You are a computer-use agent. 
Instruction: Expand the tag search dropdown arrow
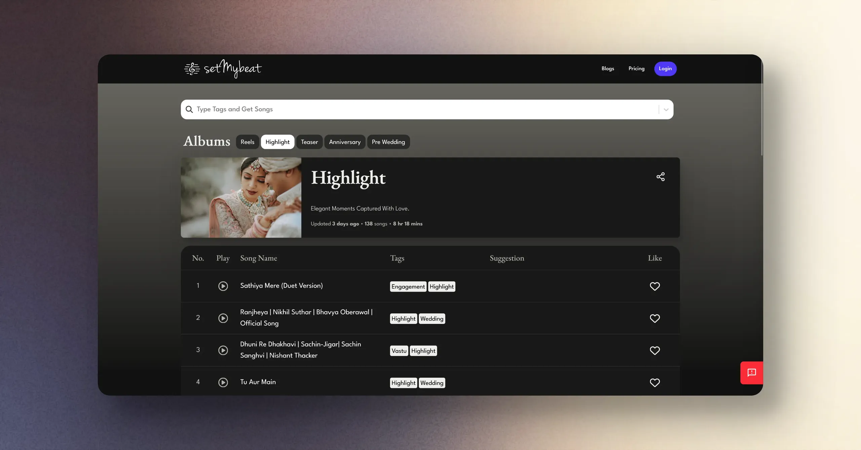click(x=666, y=110)
